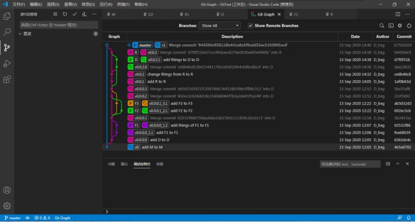The height and width of the screenshot is (222, 415).
Task: Open Git Graph from source control toolbar
Action: pyautogui.click(x=84, y=14)
